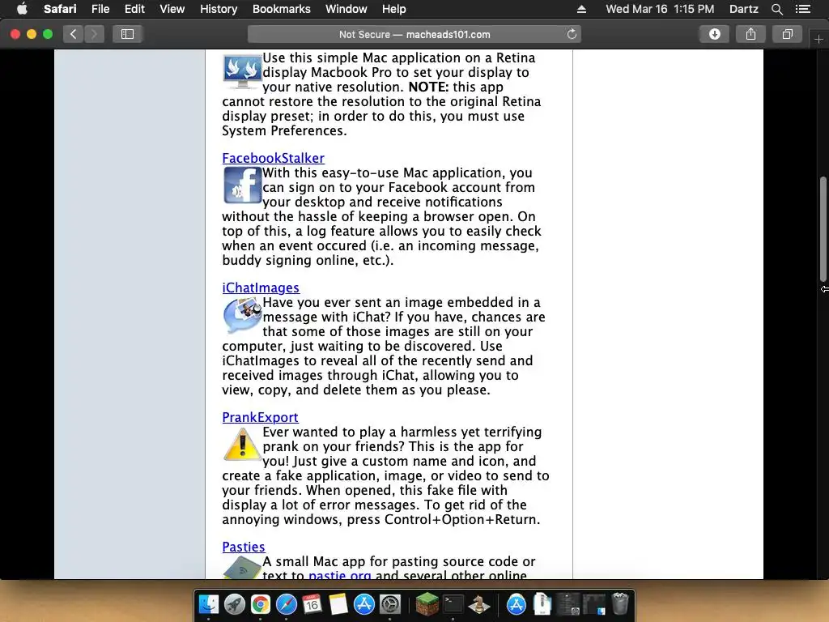Viewport: 829px width, 622px height.
Task: Open Google Chrome from the Dock
Action: point(261,604)
